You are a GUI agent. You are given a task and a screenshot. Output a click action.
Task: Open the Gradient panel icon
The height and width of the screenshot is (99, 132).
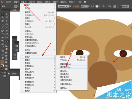point(17,46)
